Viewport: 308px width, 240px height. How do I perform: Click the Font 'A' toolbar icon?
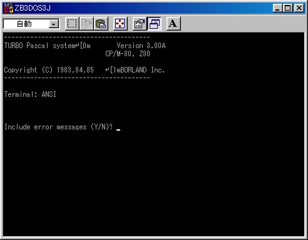(x=173, y=24)
